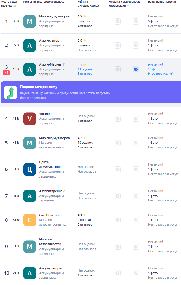This screenshot has height=285, width=181.
Task: Click the verified checkmark in СахаШинТорг row
Action: pyautogui.click(x=136, y=220)
